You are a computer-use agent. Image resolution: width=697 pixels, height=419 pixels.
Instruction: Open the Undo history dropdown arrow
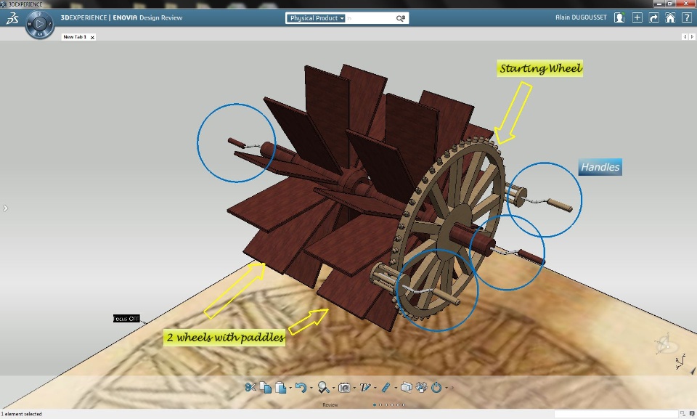pos(311,388)
